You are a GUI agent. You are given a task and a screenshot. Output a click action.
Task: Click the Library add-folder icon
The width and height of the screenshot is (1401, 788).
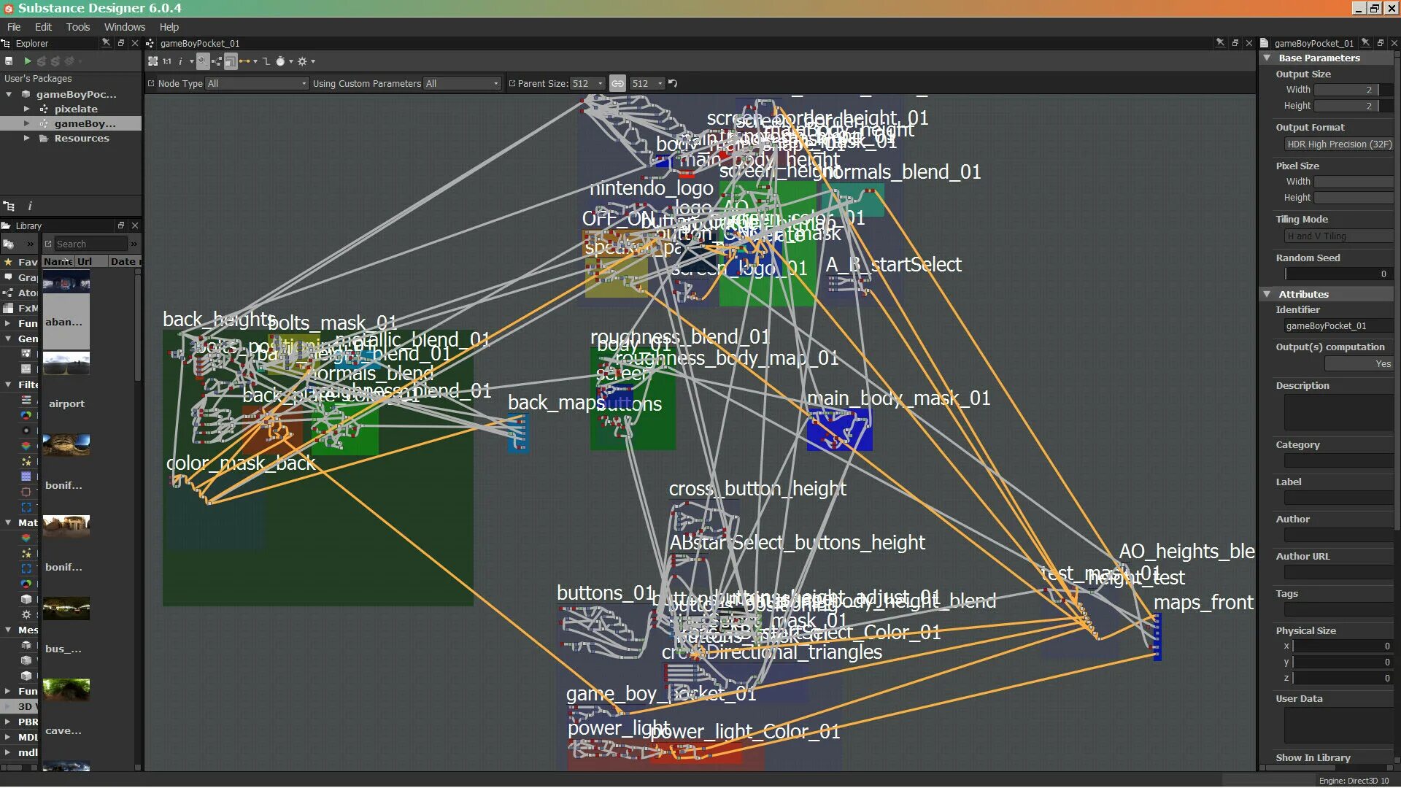(9, 244)
